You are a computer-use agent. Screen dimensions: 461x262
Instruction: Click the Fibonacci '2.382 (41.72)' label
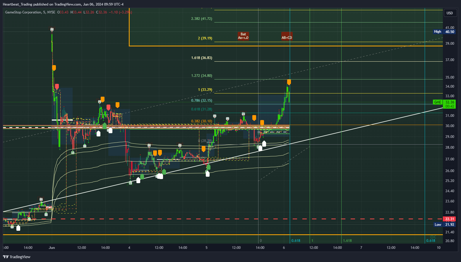pyautogui.click(x=202, y=19)
